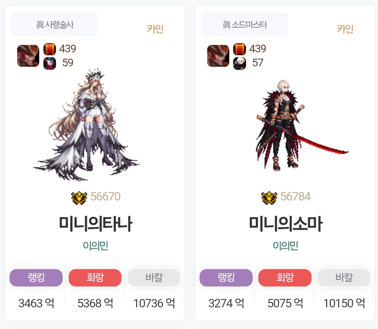Select the gray 바칼 tab on 미니의타나 card
The width and height of the screenshot is (378, 329).
pyautogui.click(x=154, y=278)
